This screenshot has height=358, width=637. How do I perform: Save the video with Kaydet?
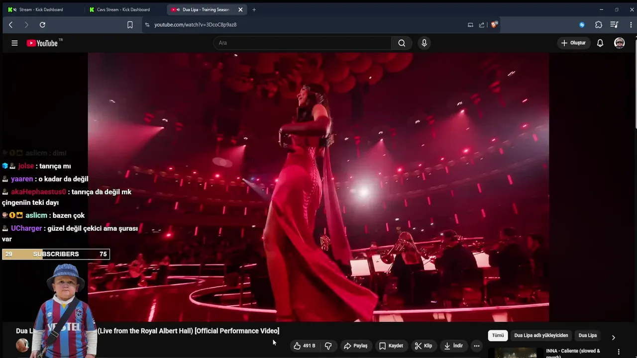click(x=391, y=346)
